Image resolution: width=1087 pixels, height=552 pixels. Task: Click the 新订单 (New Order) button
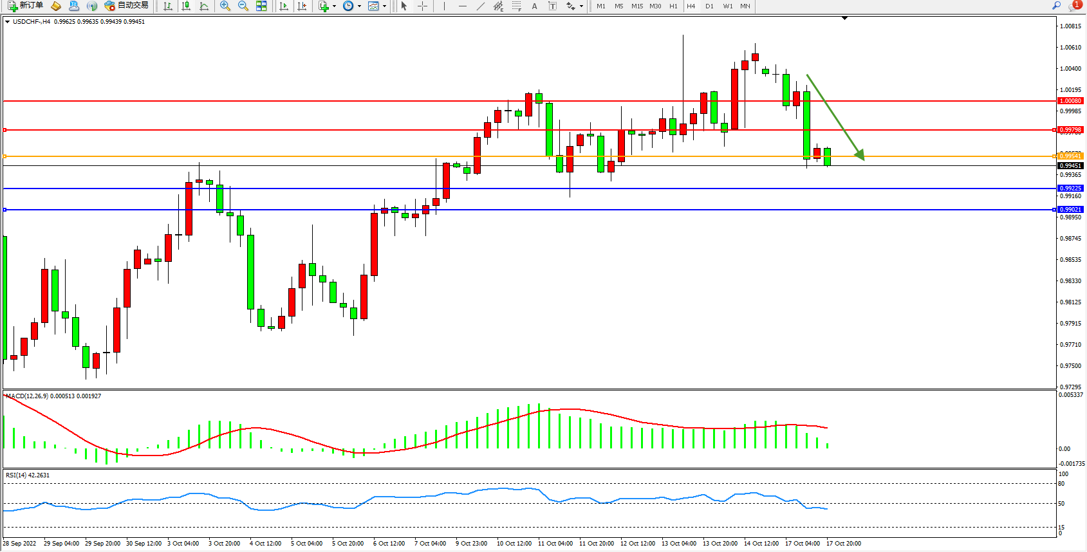click(25, 6)
